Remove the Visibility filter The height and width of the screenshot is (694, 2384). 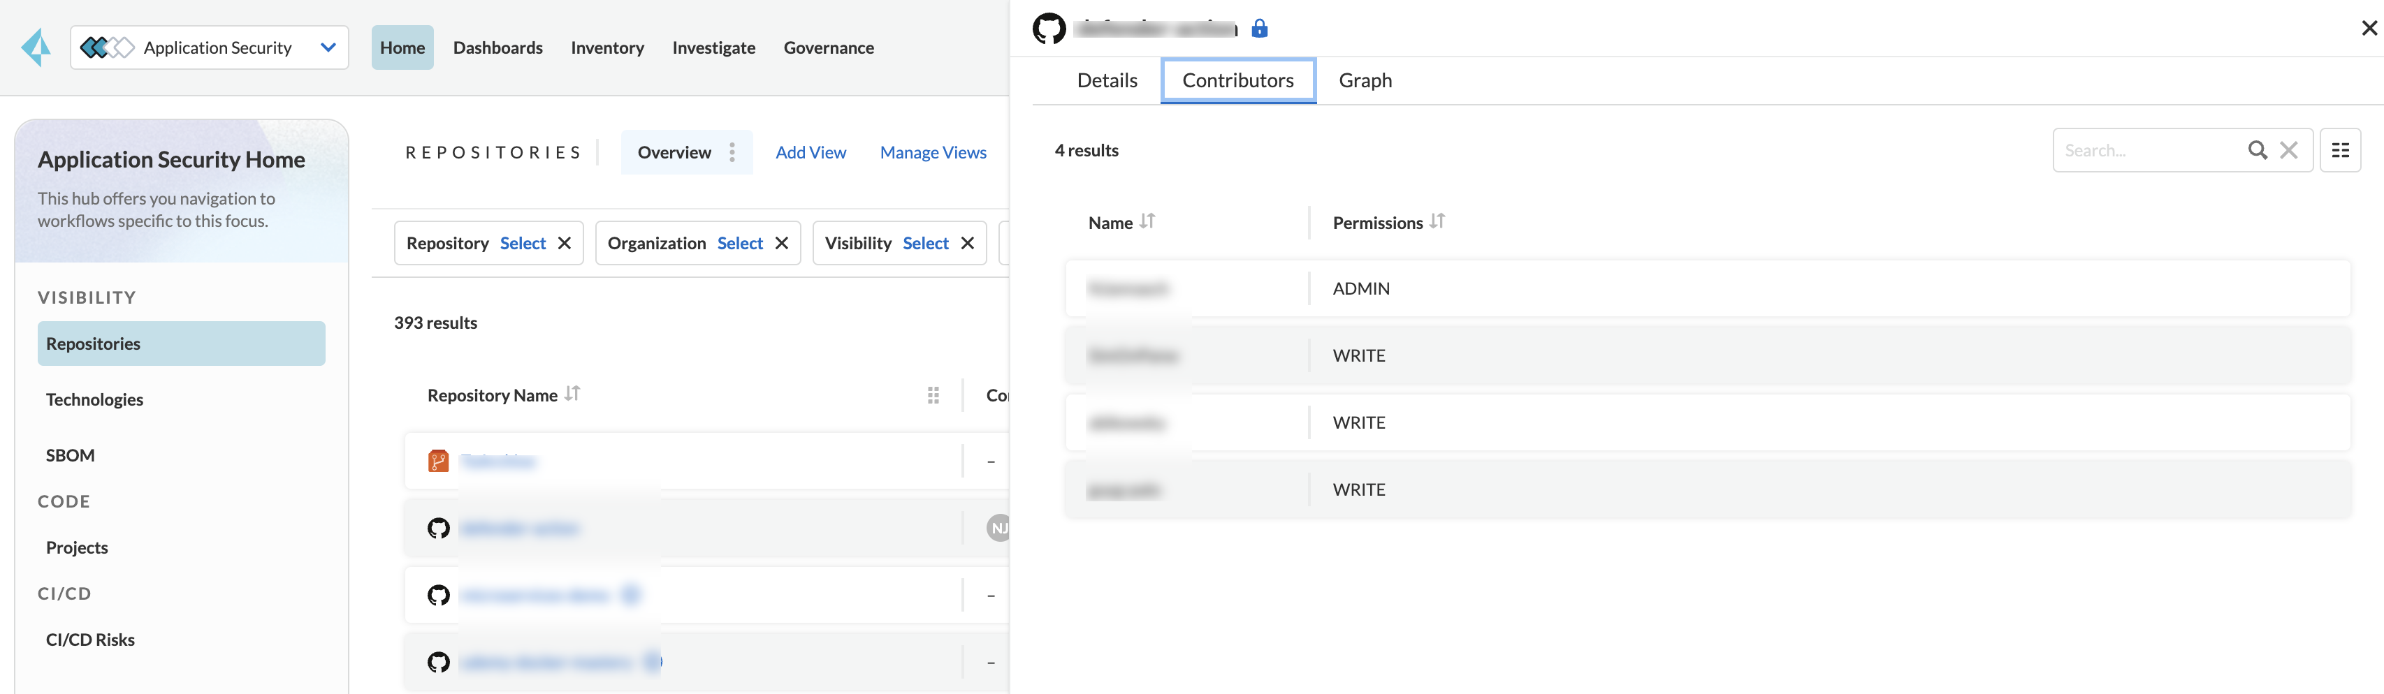click(x=968, y=244)
